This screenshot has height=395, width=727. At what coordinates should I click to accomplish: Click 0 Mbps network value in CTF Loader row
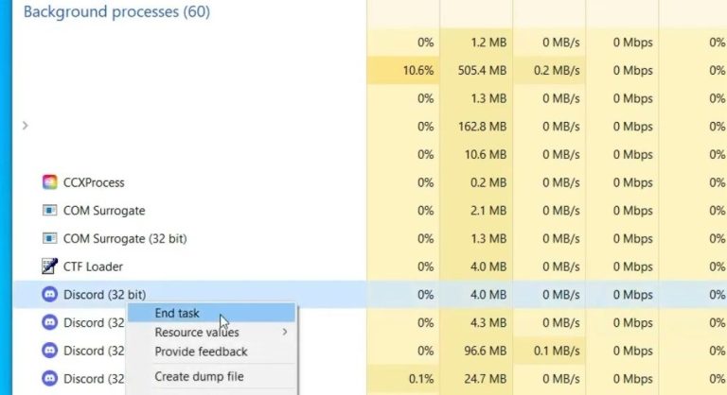[x=633, y=266]
